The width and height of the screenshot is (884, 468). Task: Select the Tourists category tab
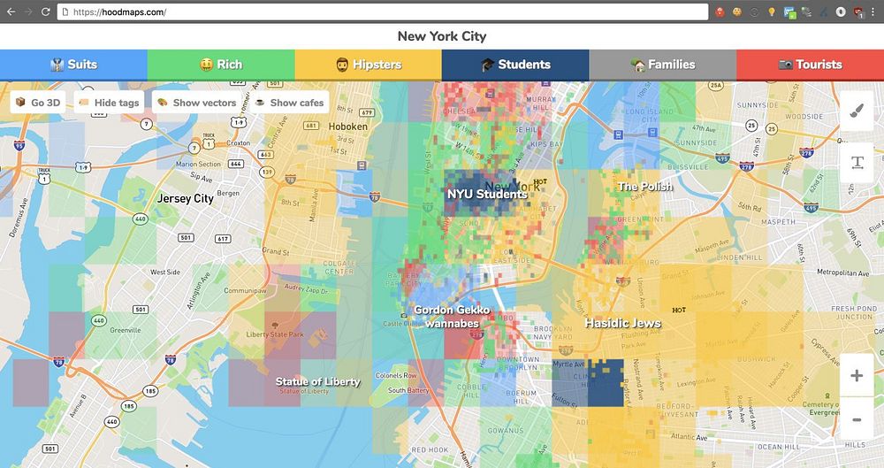pyautogui.click(x=810, y=65)
